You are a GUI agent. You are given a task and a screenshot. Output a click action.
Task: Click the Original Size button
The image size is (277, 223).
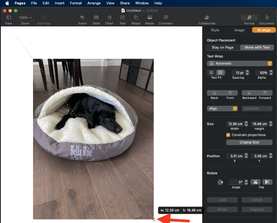(249, 143)
